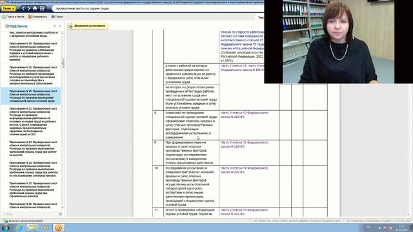Screen dimensions: 413x232
Task: Follow row 8 link 'Часть 2 статьи 12'
Action: [x=244, y=115]
